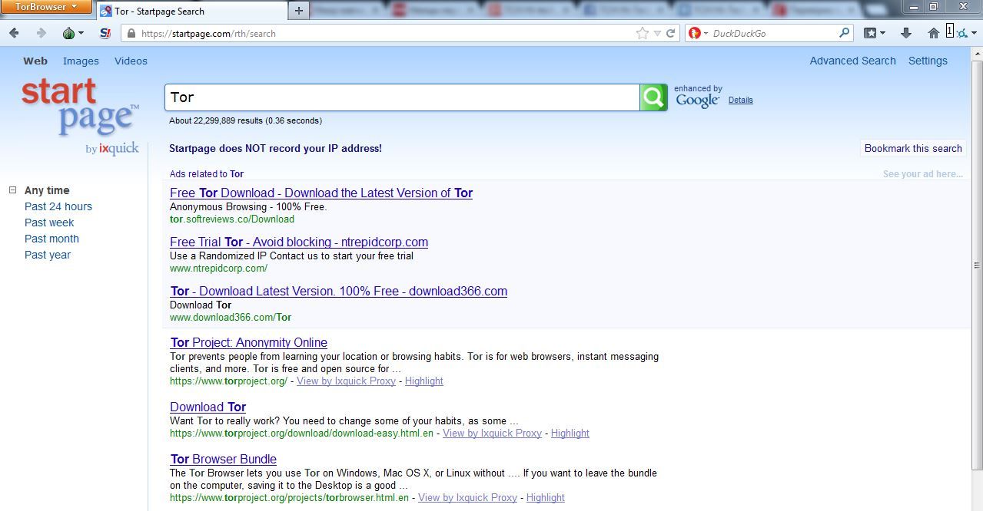983x511 pixels.
Task: Click the Startpage by ixquick logo
Action: [81, 117]
